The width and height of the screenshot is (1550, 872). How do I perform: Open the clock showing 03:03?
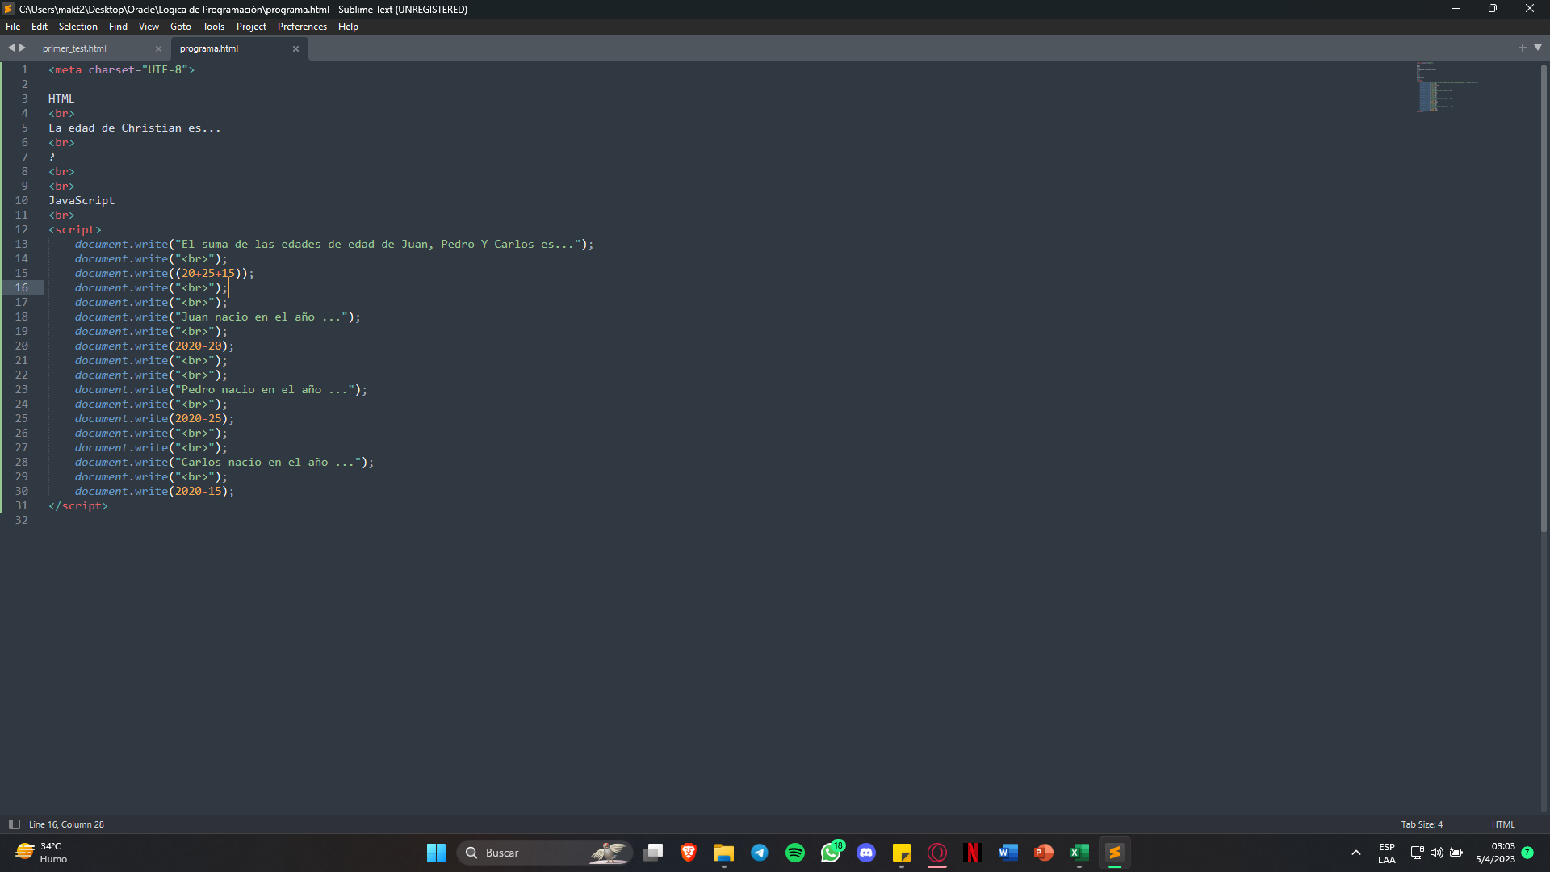1495,853
